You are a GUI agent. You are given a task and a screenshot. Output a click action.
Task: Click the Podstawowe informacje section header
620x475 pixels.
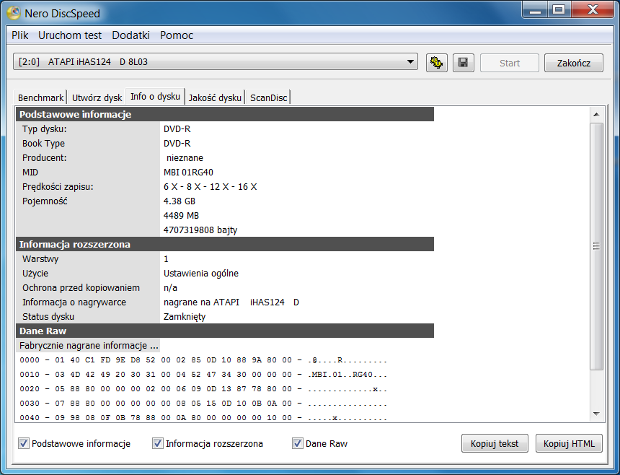[x=225, y=114]
